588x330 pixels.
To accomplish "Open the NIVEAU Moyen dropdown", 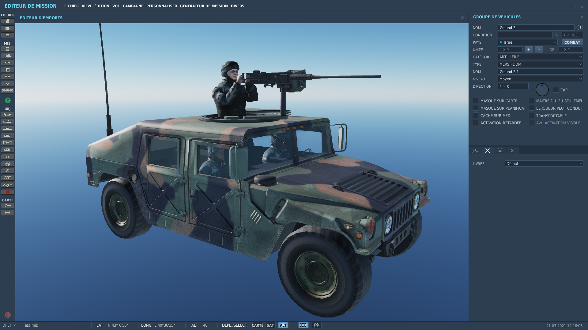I will point(541,79).
